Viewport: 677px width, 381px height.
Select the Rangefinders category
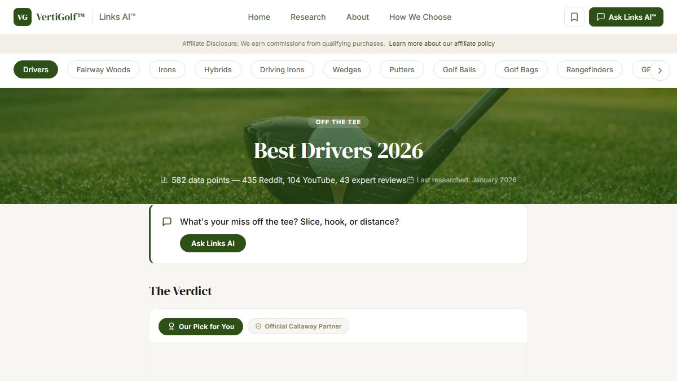[x=590, y=69]
